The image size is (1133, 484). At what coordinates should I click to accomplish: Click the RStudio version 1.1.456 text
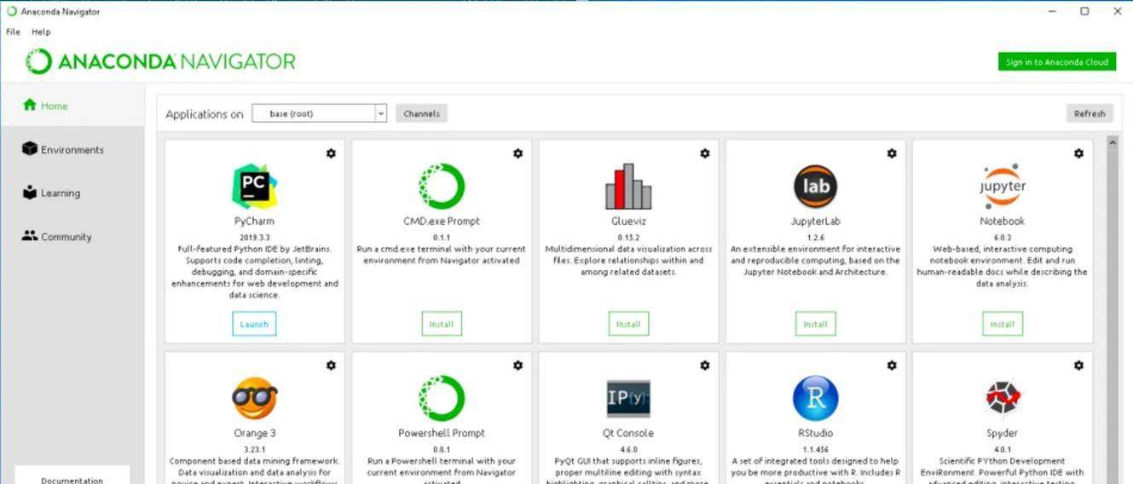point(815,449)
